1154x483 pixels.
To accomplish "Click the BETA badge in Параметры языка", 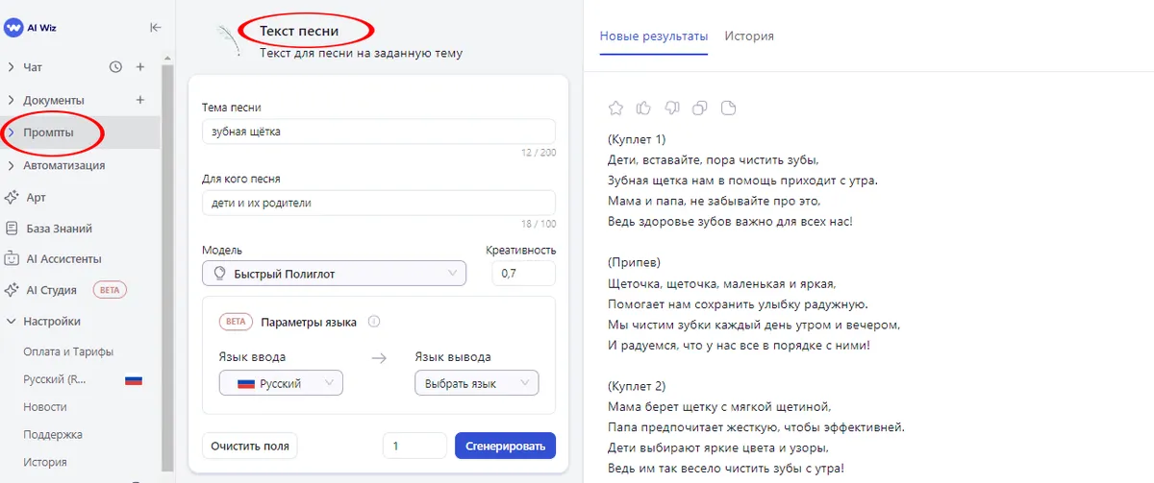I will pyautogui.click(x=236, y=322).
